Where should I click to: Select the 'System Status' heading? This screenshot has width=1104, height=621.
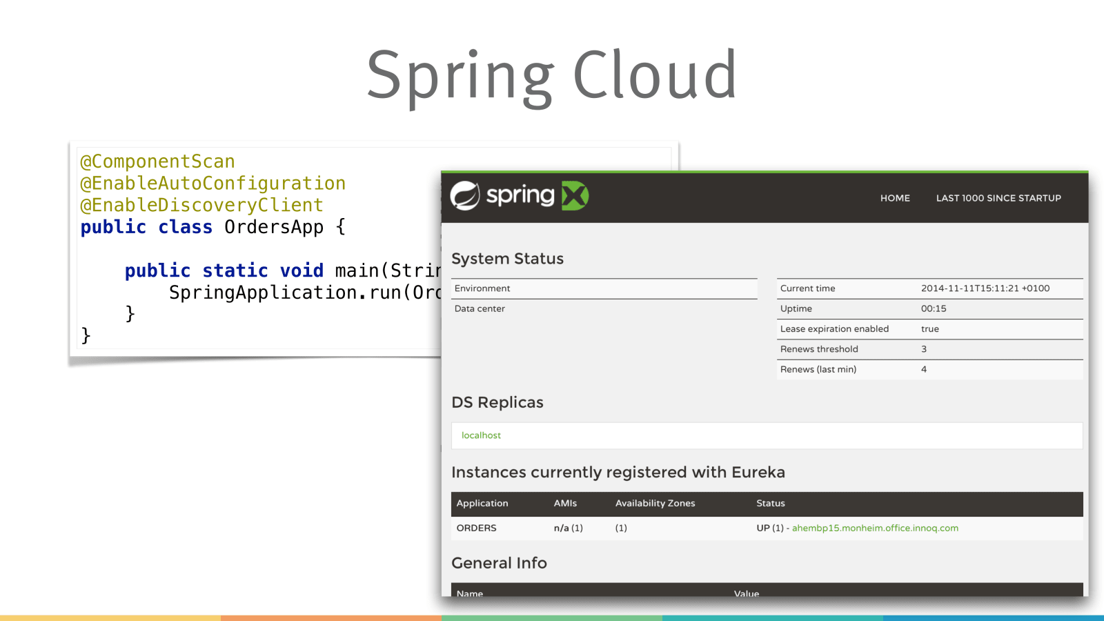507,259
